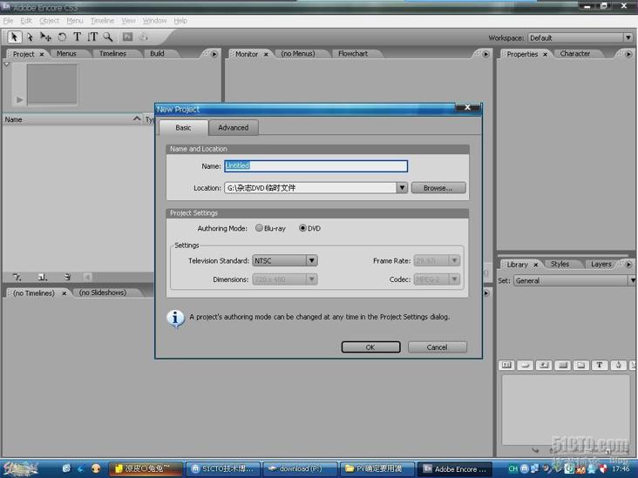The height and width of the screenshot is (478, 638).
Task: Switch to Adobe Encore taskbar button
Action: [x=455, y=469]
